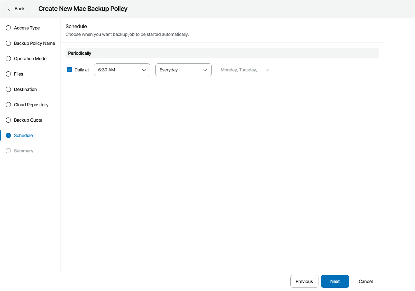The width and height of the screenshot is (415, 291).
Task: Click the Backup Quota step circle
Action: pyautogui.click(x=8, y=120)
